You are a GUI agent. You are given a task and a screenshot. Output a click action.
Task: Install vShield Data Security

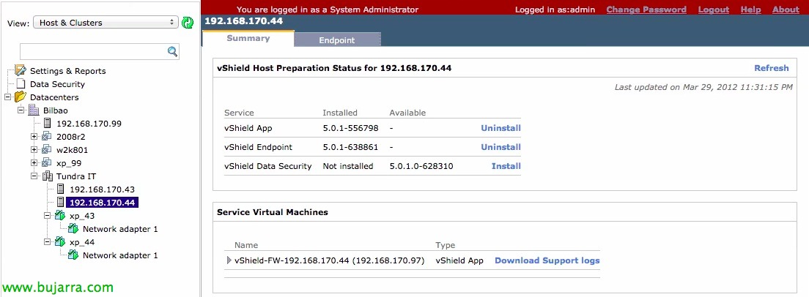point(506,166)
